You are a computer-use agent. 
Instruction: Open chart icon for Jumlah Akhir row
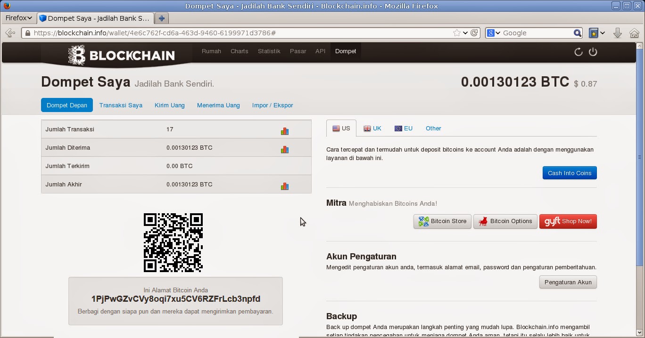coord(284,186)
